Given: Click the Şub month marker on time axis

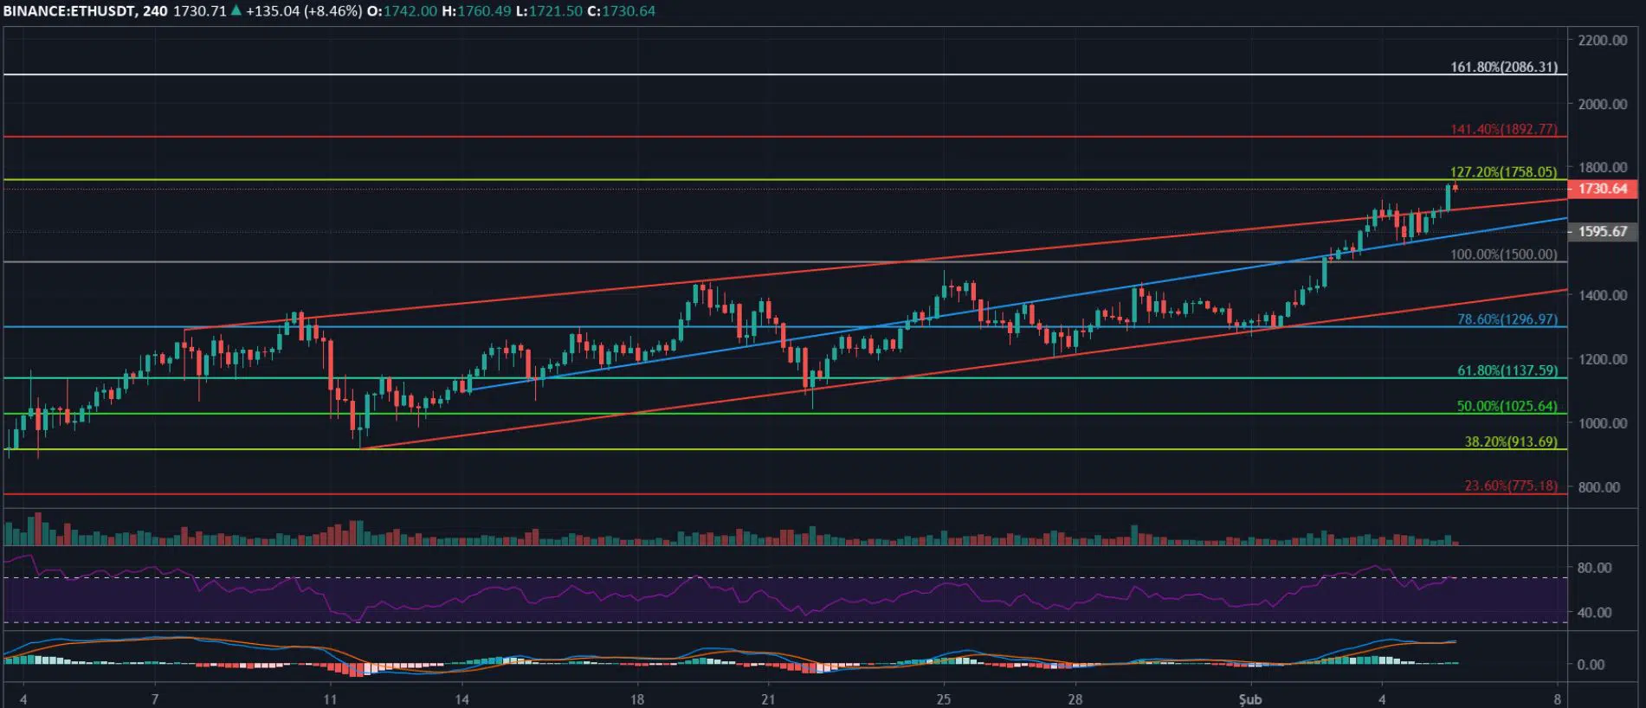Looking at the screenshot, I should click(1249, 698).
